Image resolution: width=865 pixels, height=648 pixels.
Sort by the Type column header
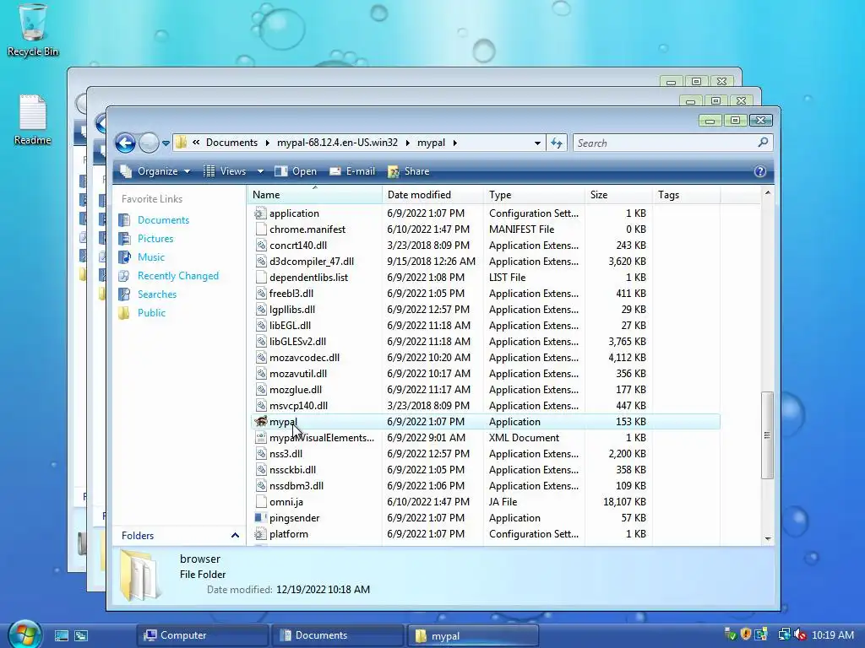tap(534, 195)
